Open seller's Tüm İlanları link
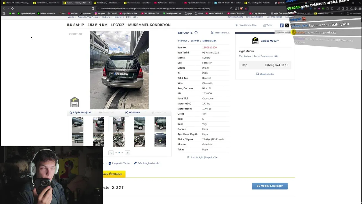Screen dimensions: 362x204 245,56
